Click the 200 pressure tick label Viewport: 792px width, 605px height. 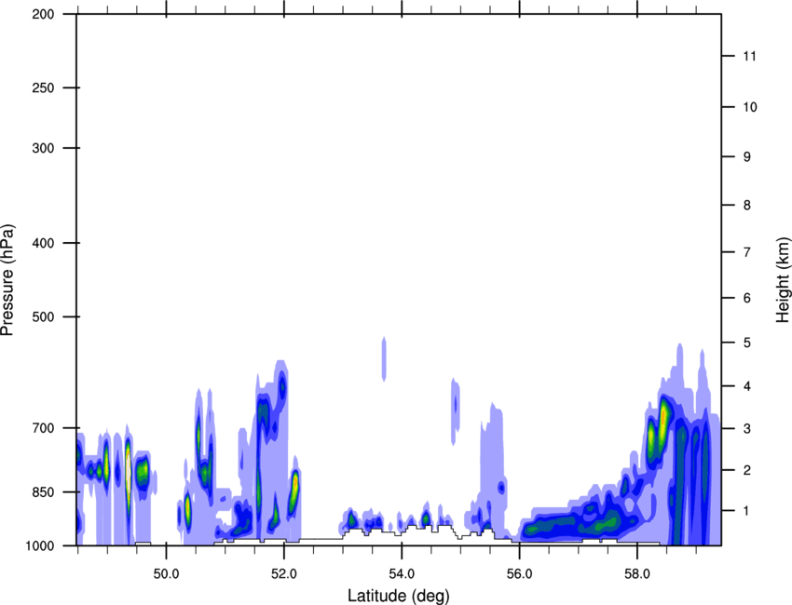coord(43,15)
